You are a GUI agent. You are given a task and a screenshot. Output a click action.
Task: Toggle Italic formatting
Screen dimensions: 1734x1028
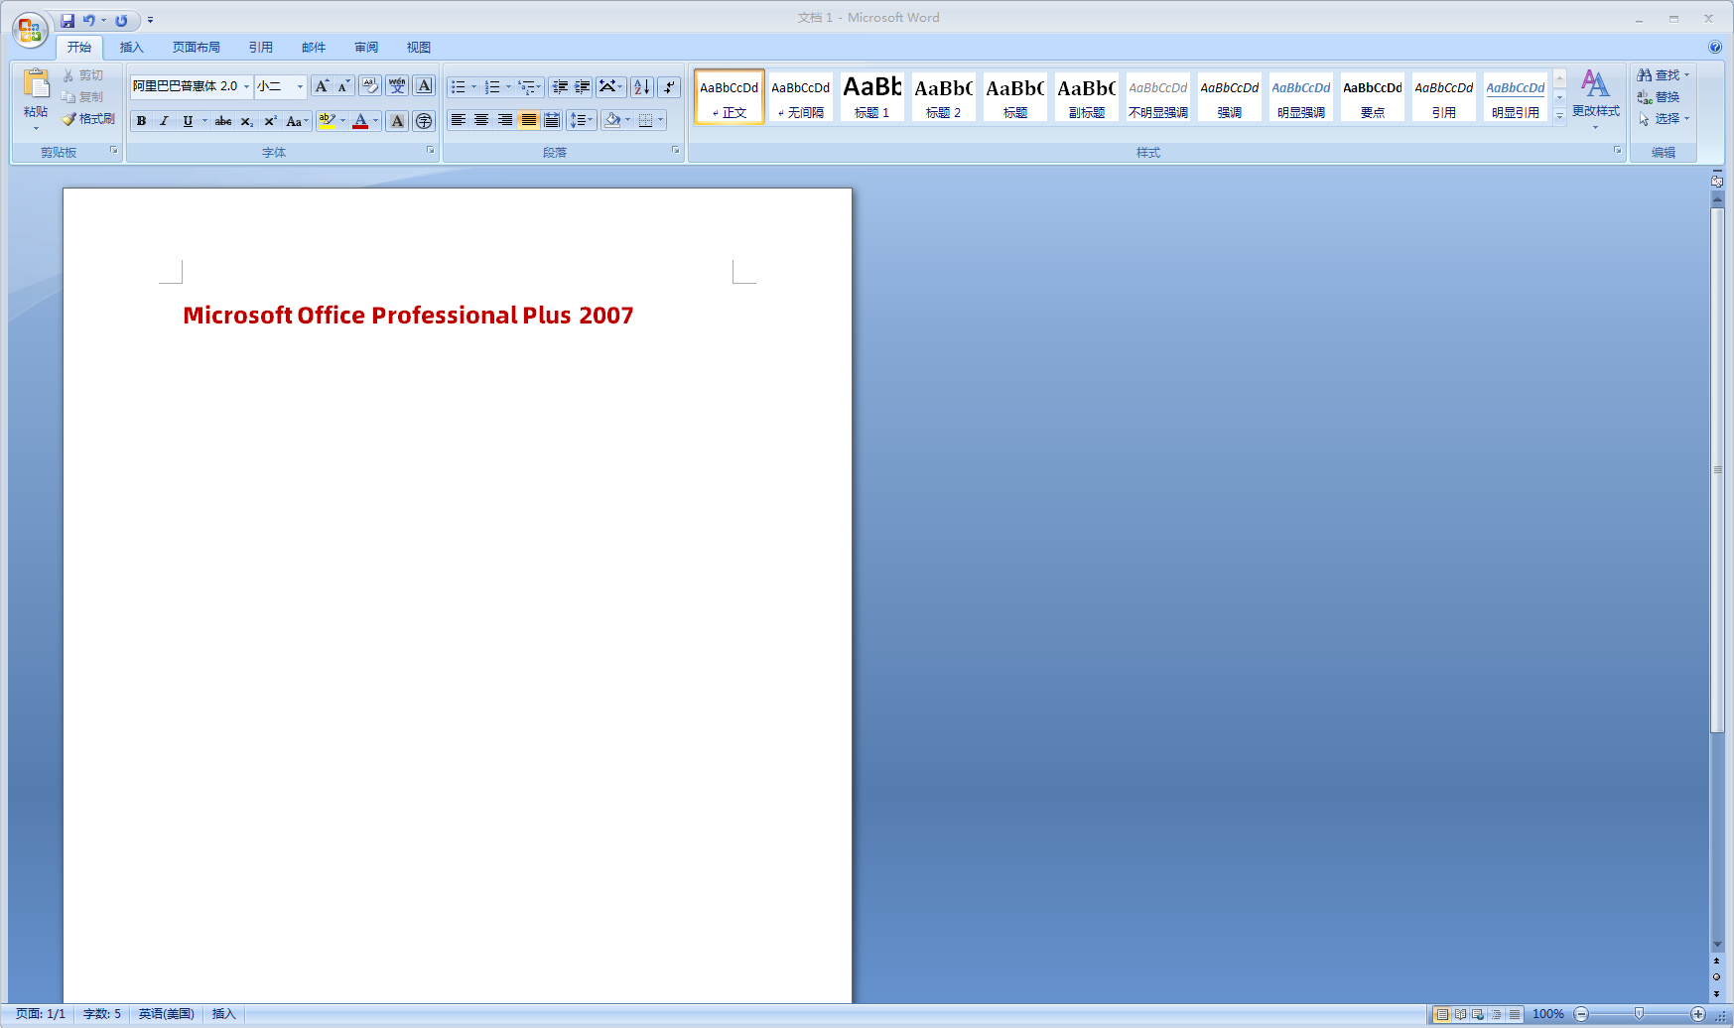(164, 121)
